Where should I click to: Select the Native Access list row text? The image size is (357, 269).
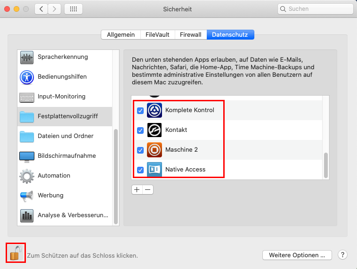[x=186, y=170]
